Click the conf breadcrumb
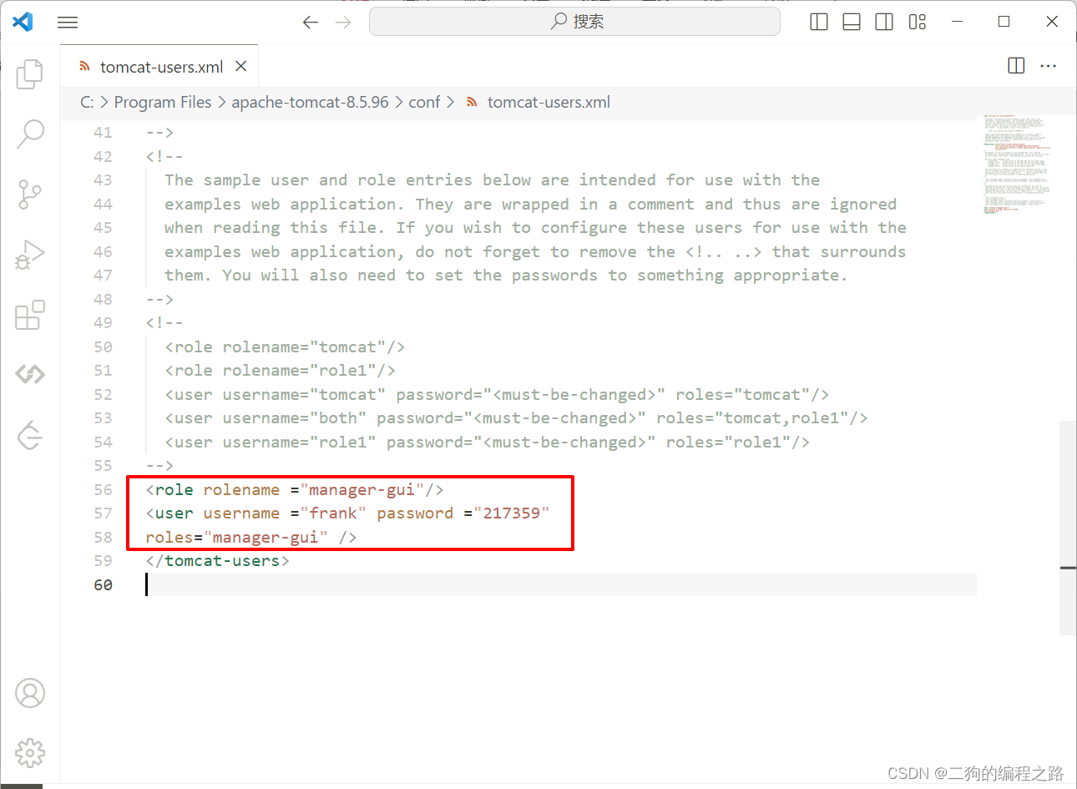The height and width of the screenshot is (789, 1077). (x=424, y=102)
